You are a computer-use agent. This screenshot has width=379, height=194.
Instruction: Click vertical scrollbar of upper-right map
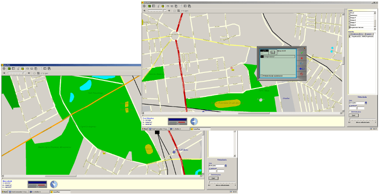point(343,62)
